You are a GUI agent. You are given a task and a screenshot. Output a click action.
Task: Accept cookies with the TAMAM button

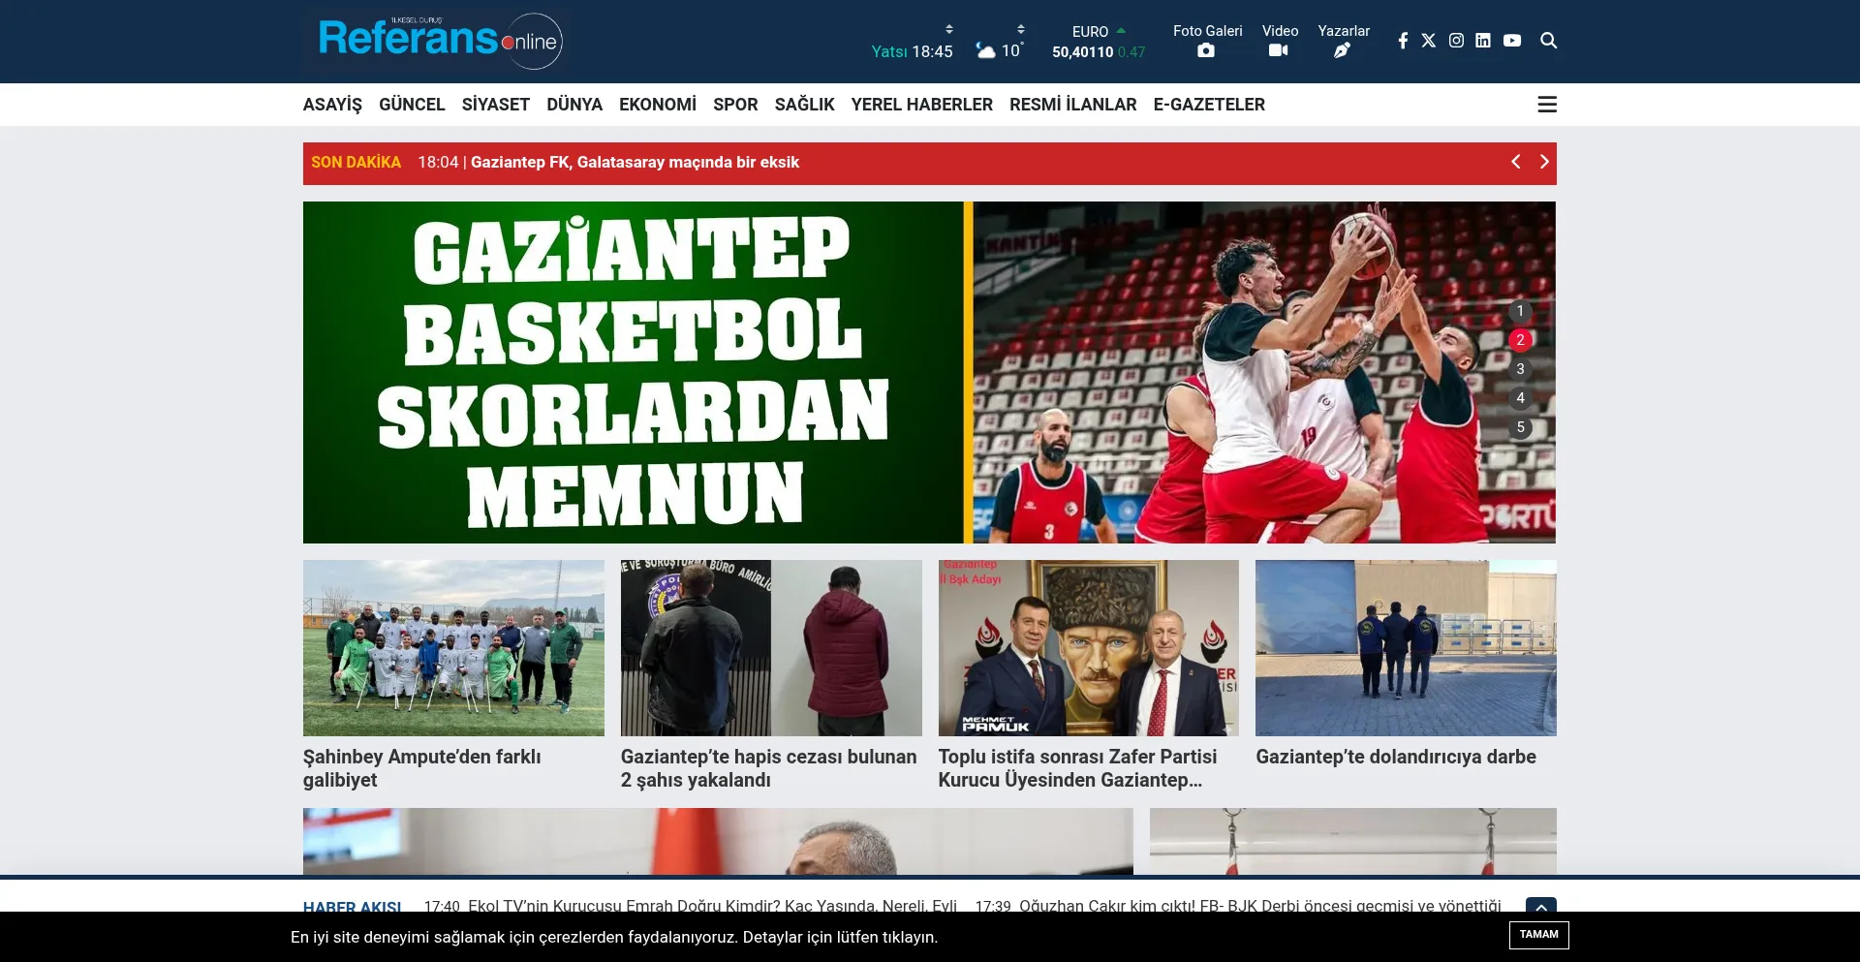(1538, 935)
